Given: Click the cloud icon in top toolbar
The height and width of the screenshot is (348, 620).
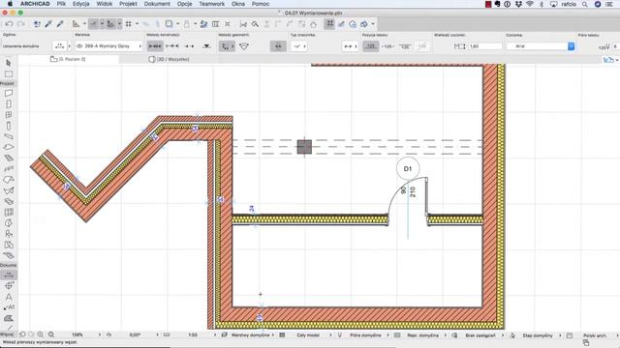Looking at the screenshot, I should pyautogui.click(x=353, y=24).
